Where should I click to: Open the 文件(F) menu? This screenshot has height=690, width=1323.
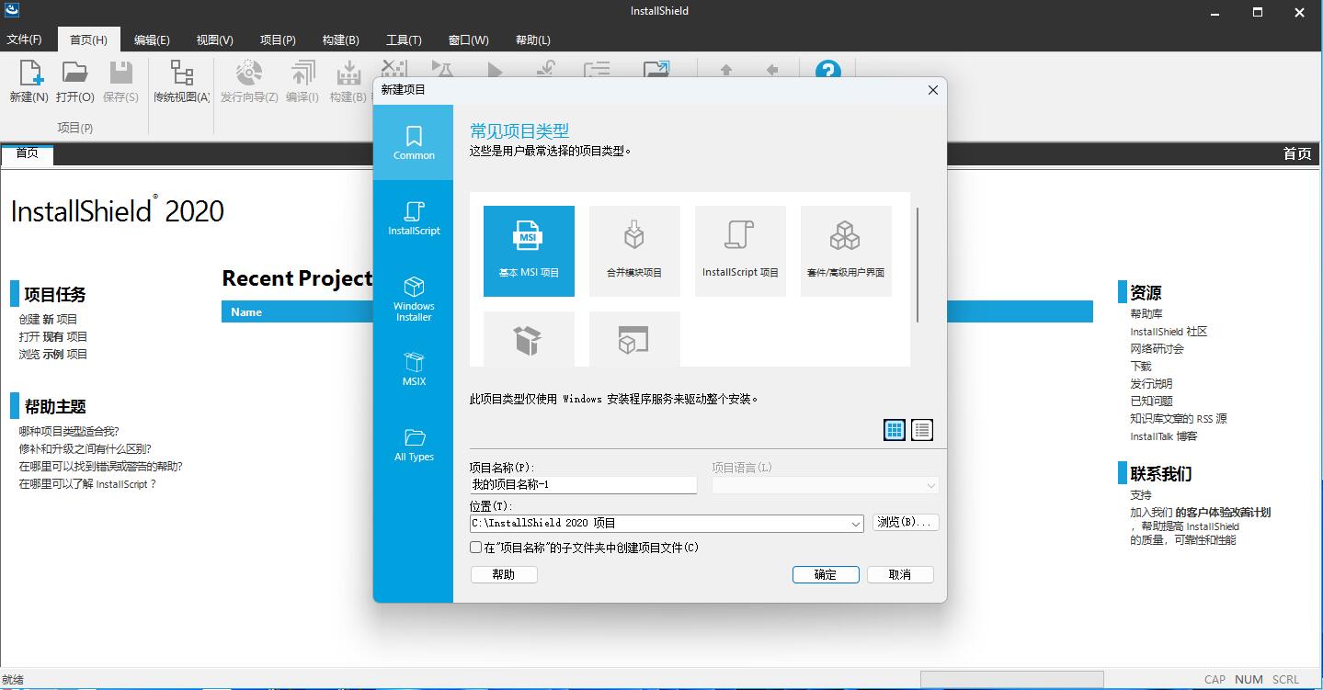click(x=25, y=40)
